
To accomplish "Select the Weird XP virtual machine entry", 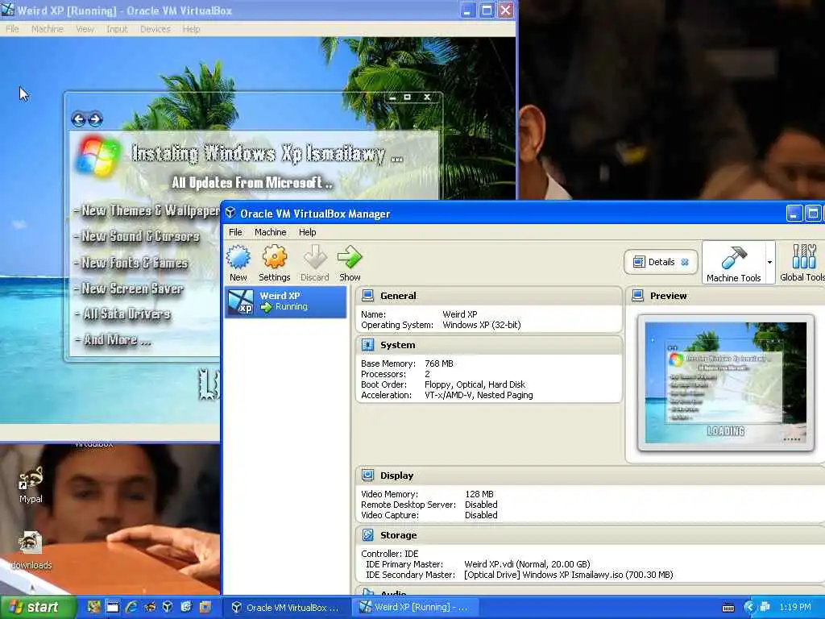I will [286, 301].
